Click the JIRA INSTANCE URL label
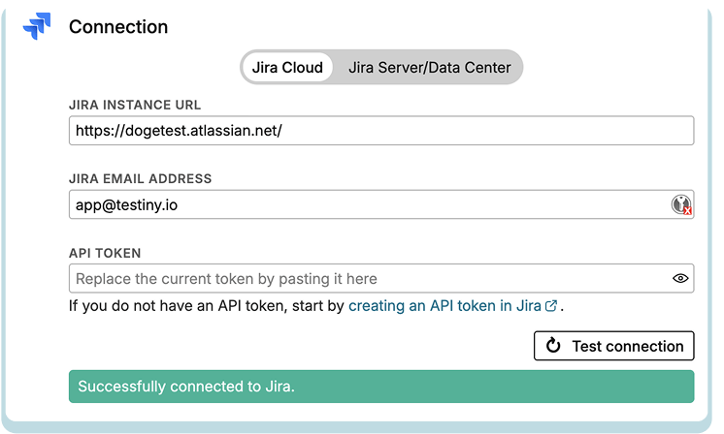724x434 pixels. tap(135, 105)
